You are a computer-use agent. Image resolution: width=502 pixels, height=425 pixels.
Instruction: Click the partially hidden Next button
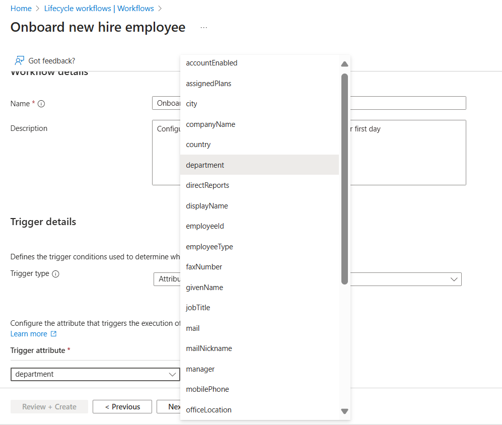click(169, 407)
